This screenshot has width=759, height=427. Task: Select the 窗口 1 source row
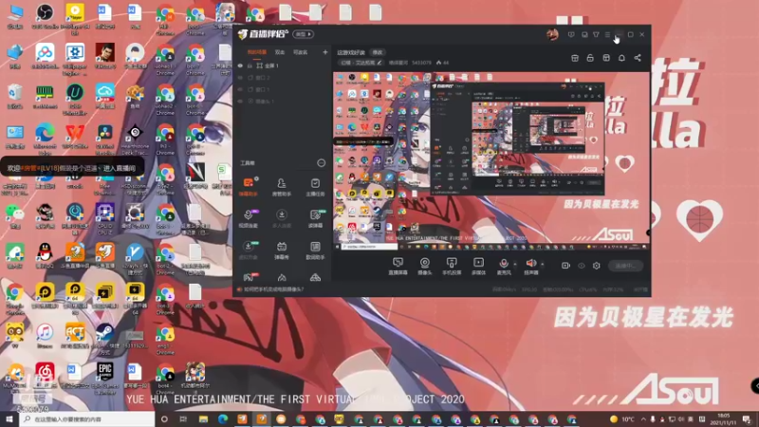(282, 89)
